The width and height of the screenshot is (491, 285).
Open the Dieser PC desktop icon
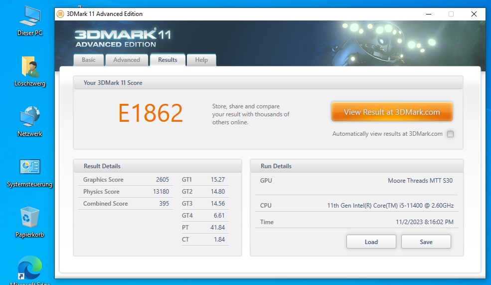30,20
